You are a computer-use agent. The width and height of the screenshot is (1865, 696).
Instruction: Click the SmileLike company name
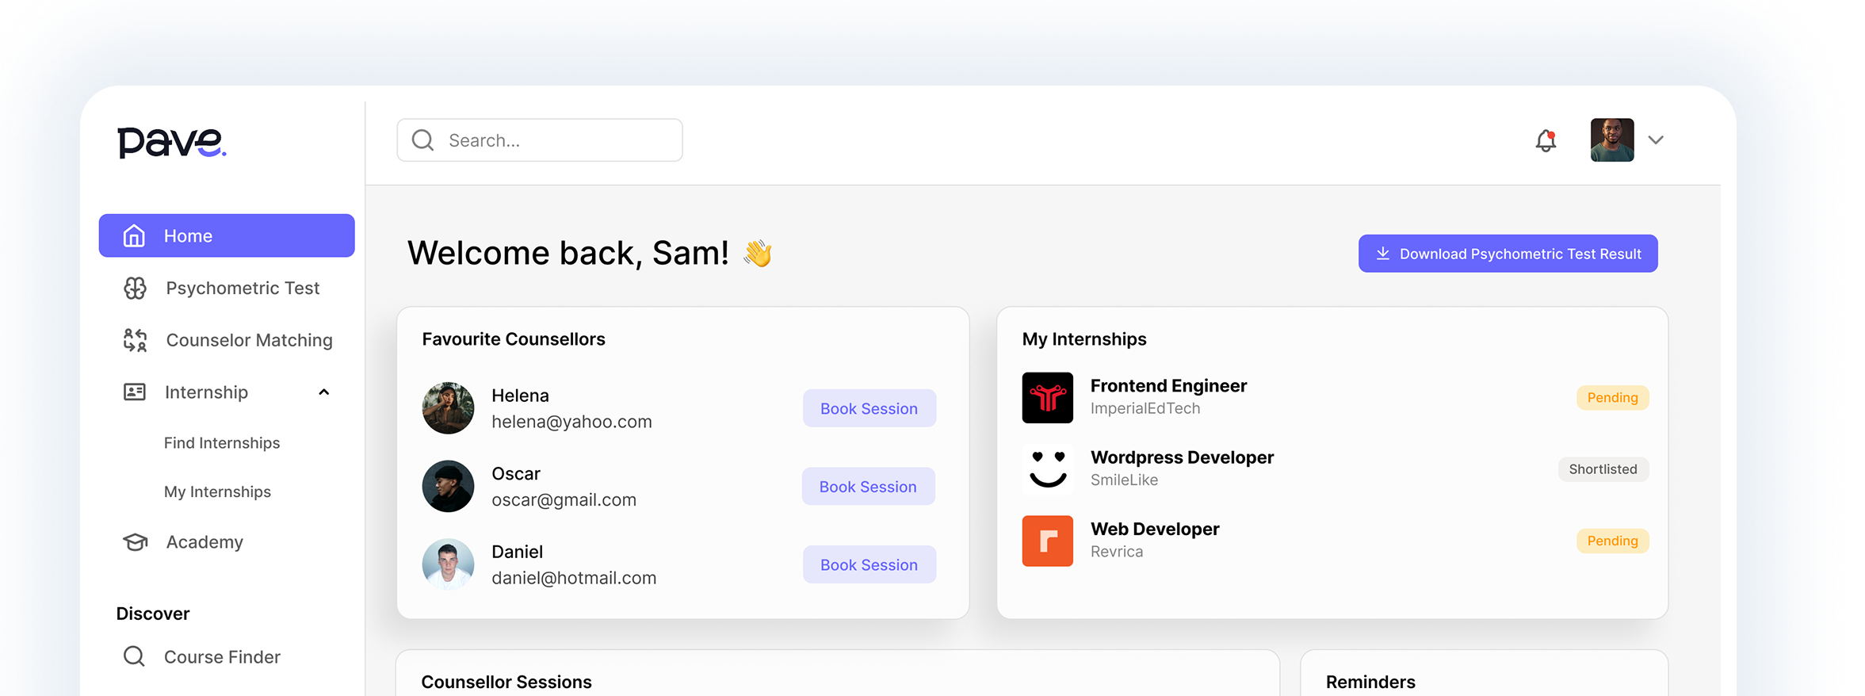[x=1124, y=480]
